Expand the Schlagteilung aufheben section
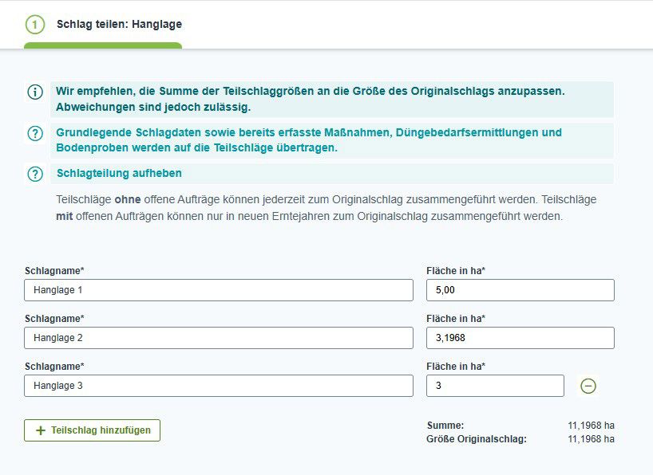Viewport: 653px width, 475px height. pos(119,174)
